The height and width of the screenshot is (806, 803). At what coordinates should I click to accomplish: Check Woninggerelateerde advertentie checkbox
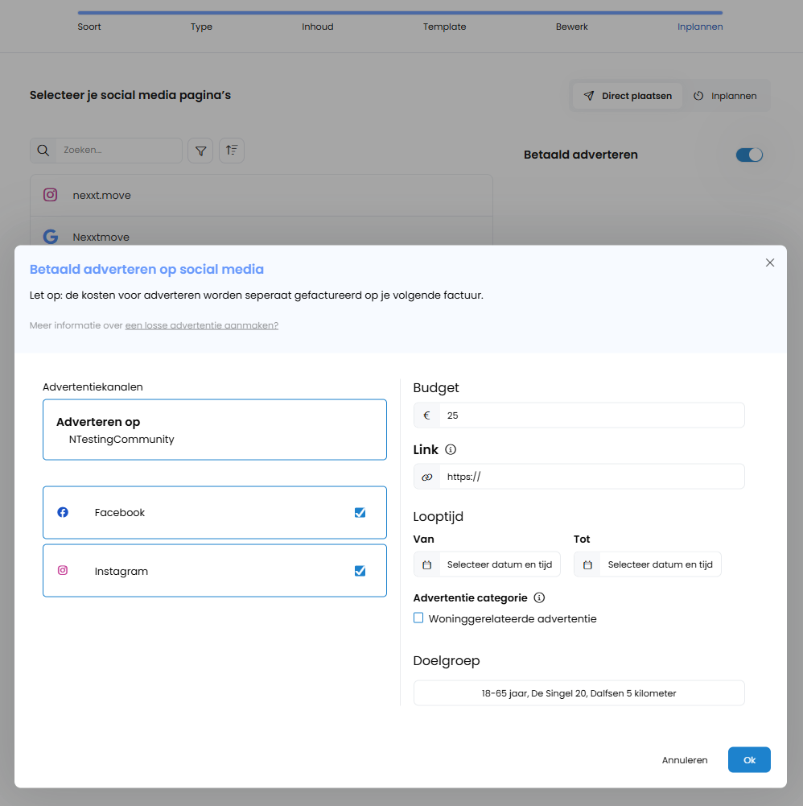(x=418, y=618)
